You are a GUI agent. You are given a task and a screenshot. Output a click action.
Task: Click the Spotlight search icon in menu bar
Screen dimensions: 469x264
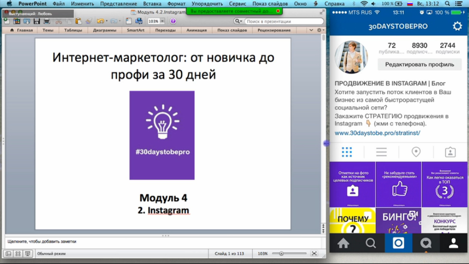pos(447,3)
